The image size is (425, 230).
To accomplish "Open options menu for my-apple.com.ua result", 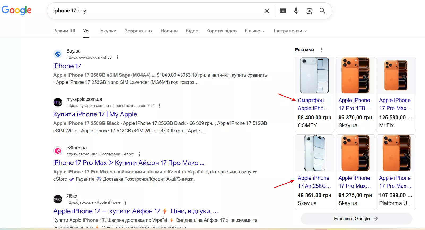I will [159, 106].
